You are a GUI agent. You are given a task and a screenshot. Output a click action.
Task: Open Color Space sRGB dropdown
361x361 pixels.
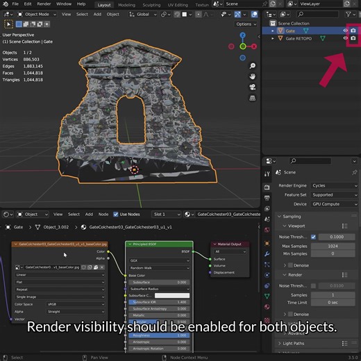[x=76, y=304]
